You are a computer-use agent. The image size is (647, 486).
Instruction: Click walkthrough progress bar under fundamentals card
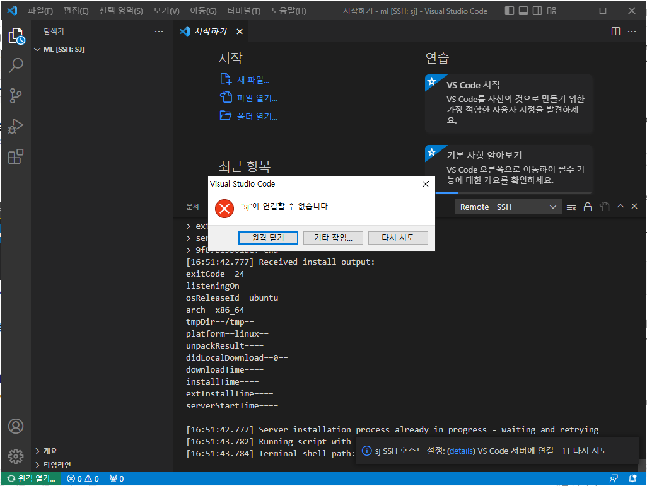pos(509,193)
